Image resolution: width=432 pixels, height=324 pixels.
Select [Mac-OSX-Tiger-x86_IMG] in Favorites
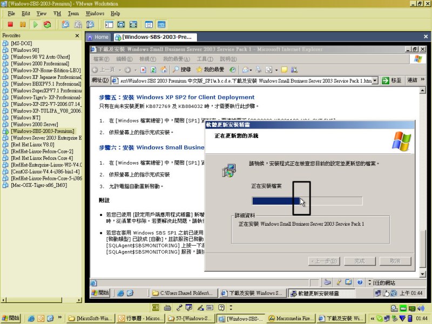pos(39,185)
